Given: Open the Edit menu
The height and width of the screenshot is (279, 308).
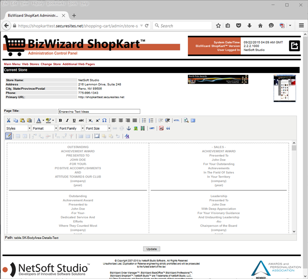Looking at the screenshot, I should tap(14, 4).
